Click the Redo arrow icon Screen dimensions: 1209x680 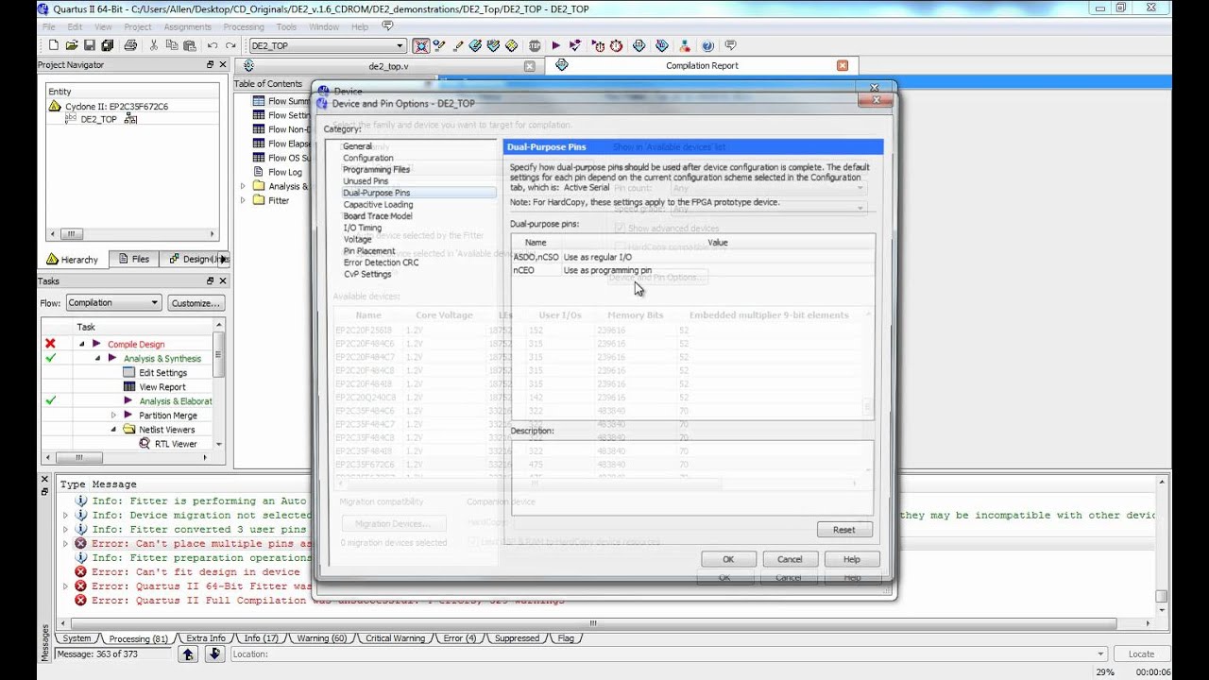point(230,45)
